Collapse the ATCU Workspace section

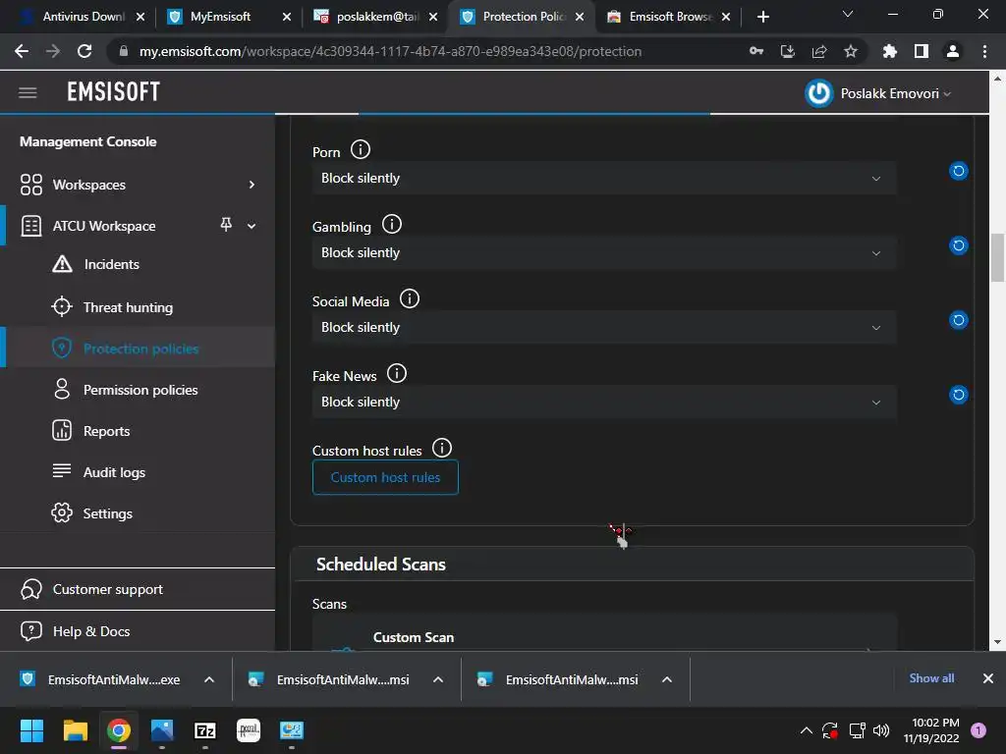tap(251, 226)
